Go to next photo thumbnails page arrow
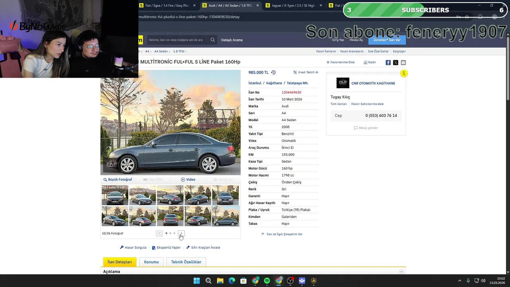510x287 pixels. tap(181, 234)
